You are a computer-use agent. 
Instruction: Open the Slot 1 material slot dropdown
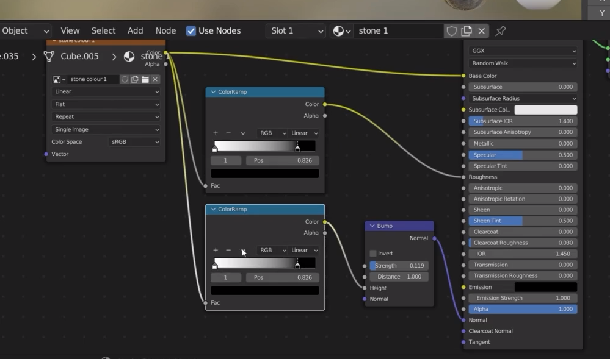[296, 30]
